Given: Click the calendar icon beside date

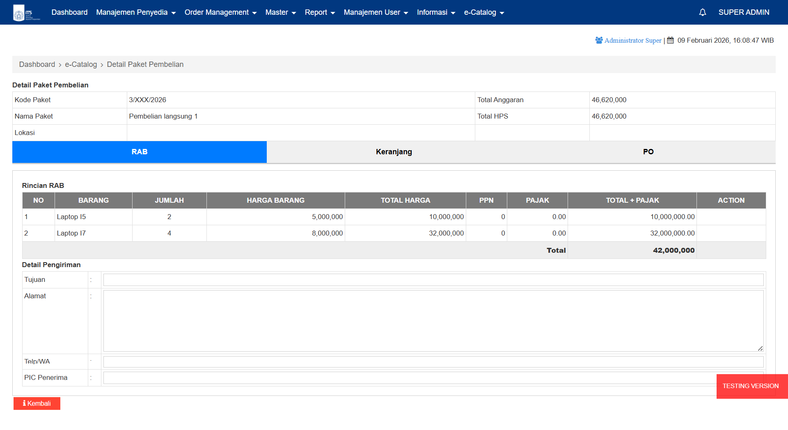Looking at the screenshot, I should click(670, 40).
